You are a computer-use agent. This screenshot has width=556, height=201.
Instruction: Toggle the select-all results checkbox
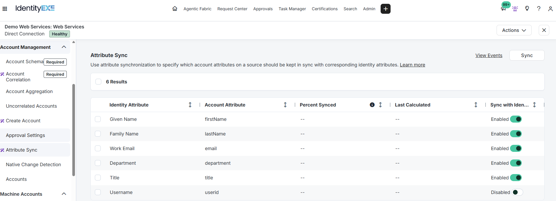98,82
